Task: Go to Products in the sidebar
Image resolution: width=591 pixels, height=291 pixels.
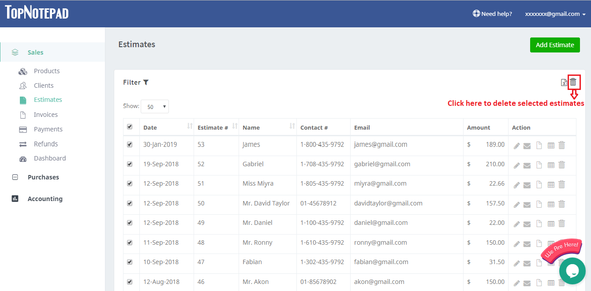Action: click(47, 71)
